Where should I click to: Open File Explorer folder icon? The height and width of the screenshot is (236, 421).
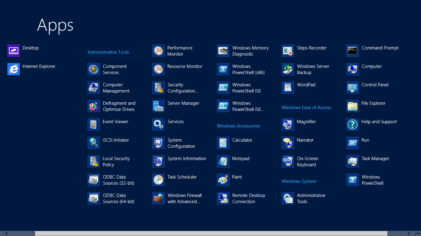coord(353,106)
